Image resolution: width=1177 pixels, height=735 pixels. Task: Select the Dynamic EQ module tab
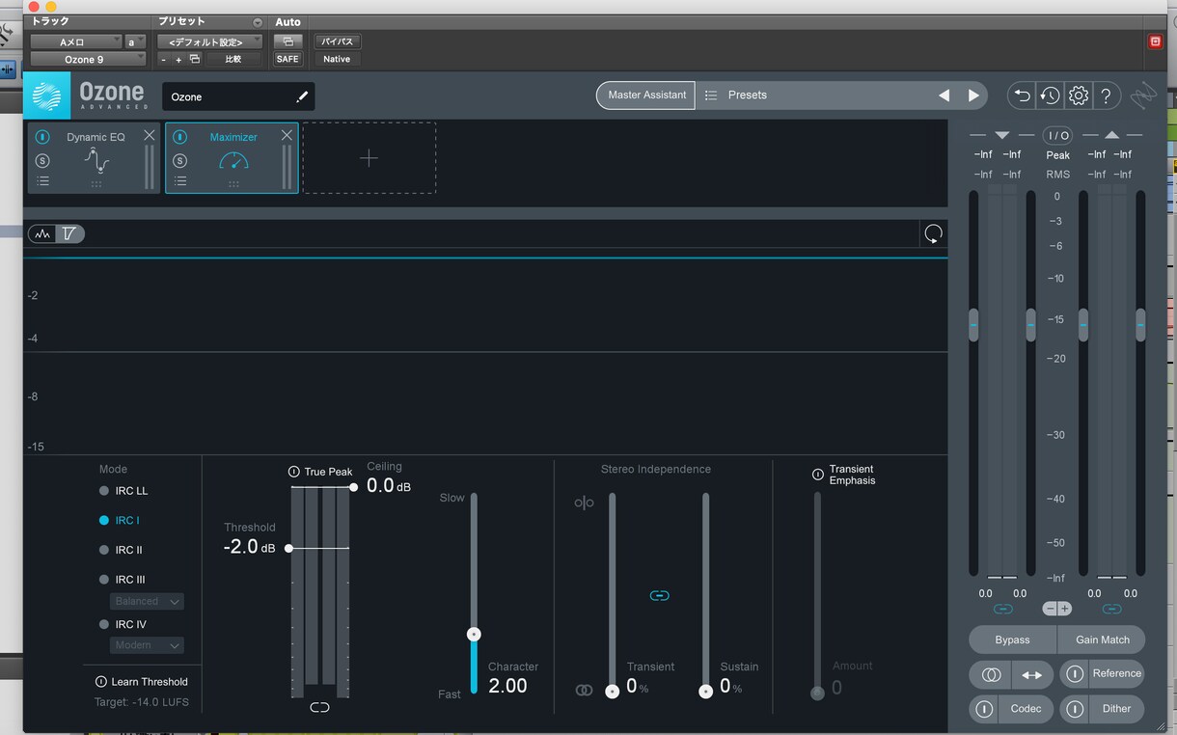point(94,157)
